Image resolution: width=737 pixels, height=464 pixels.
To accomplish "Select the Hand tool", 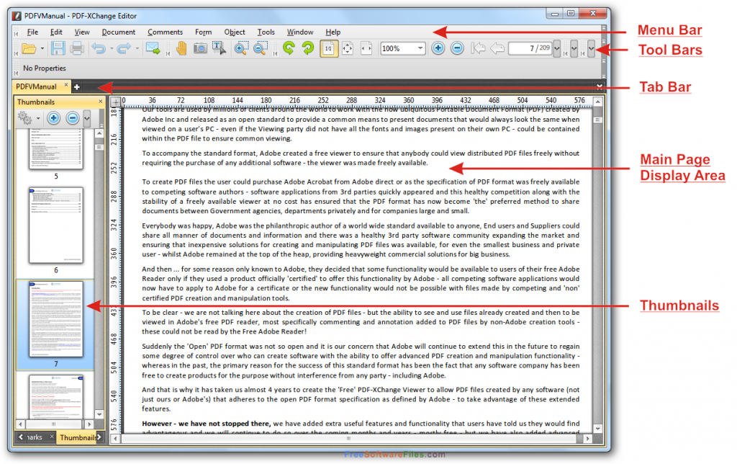I will click(181, 48).
